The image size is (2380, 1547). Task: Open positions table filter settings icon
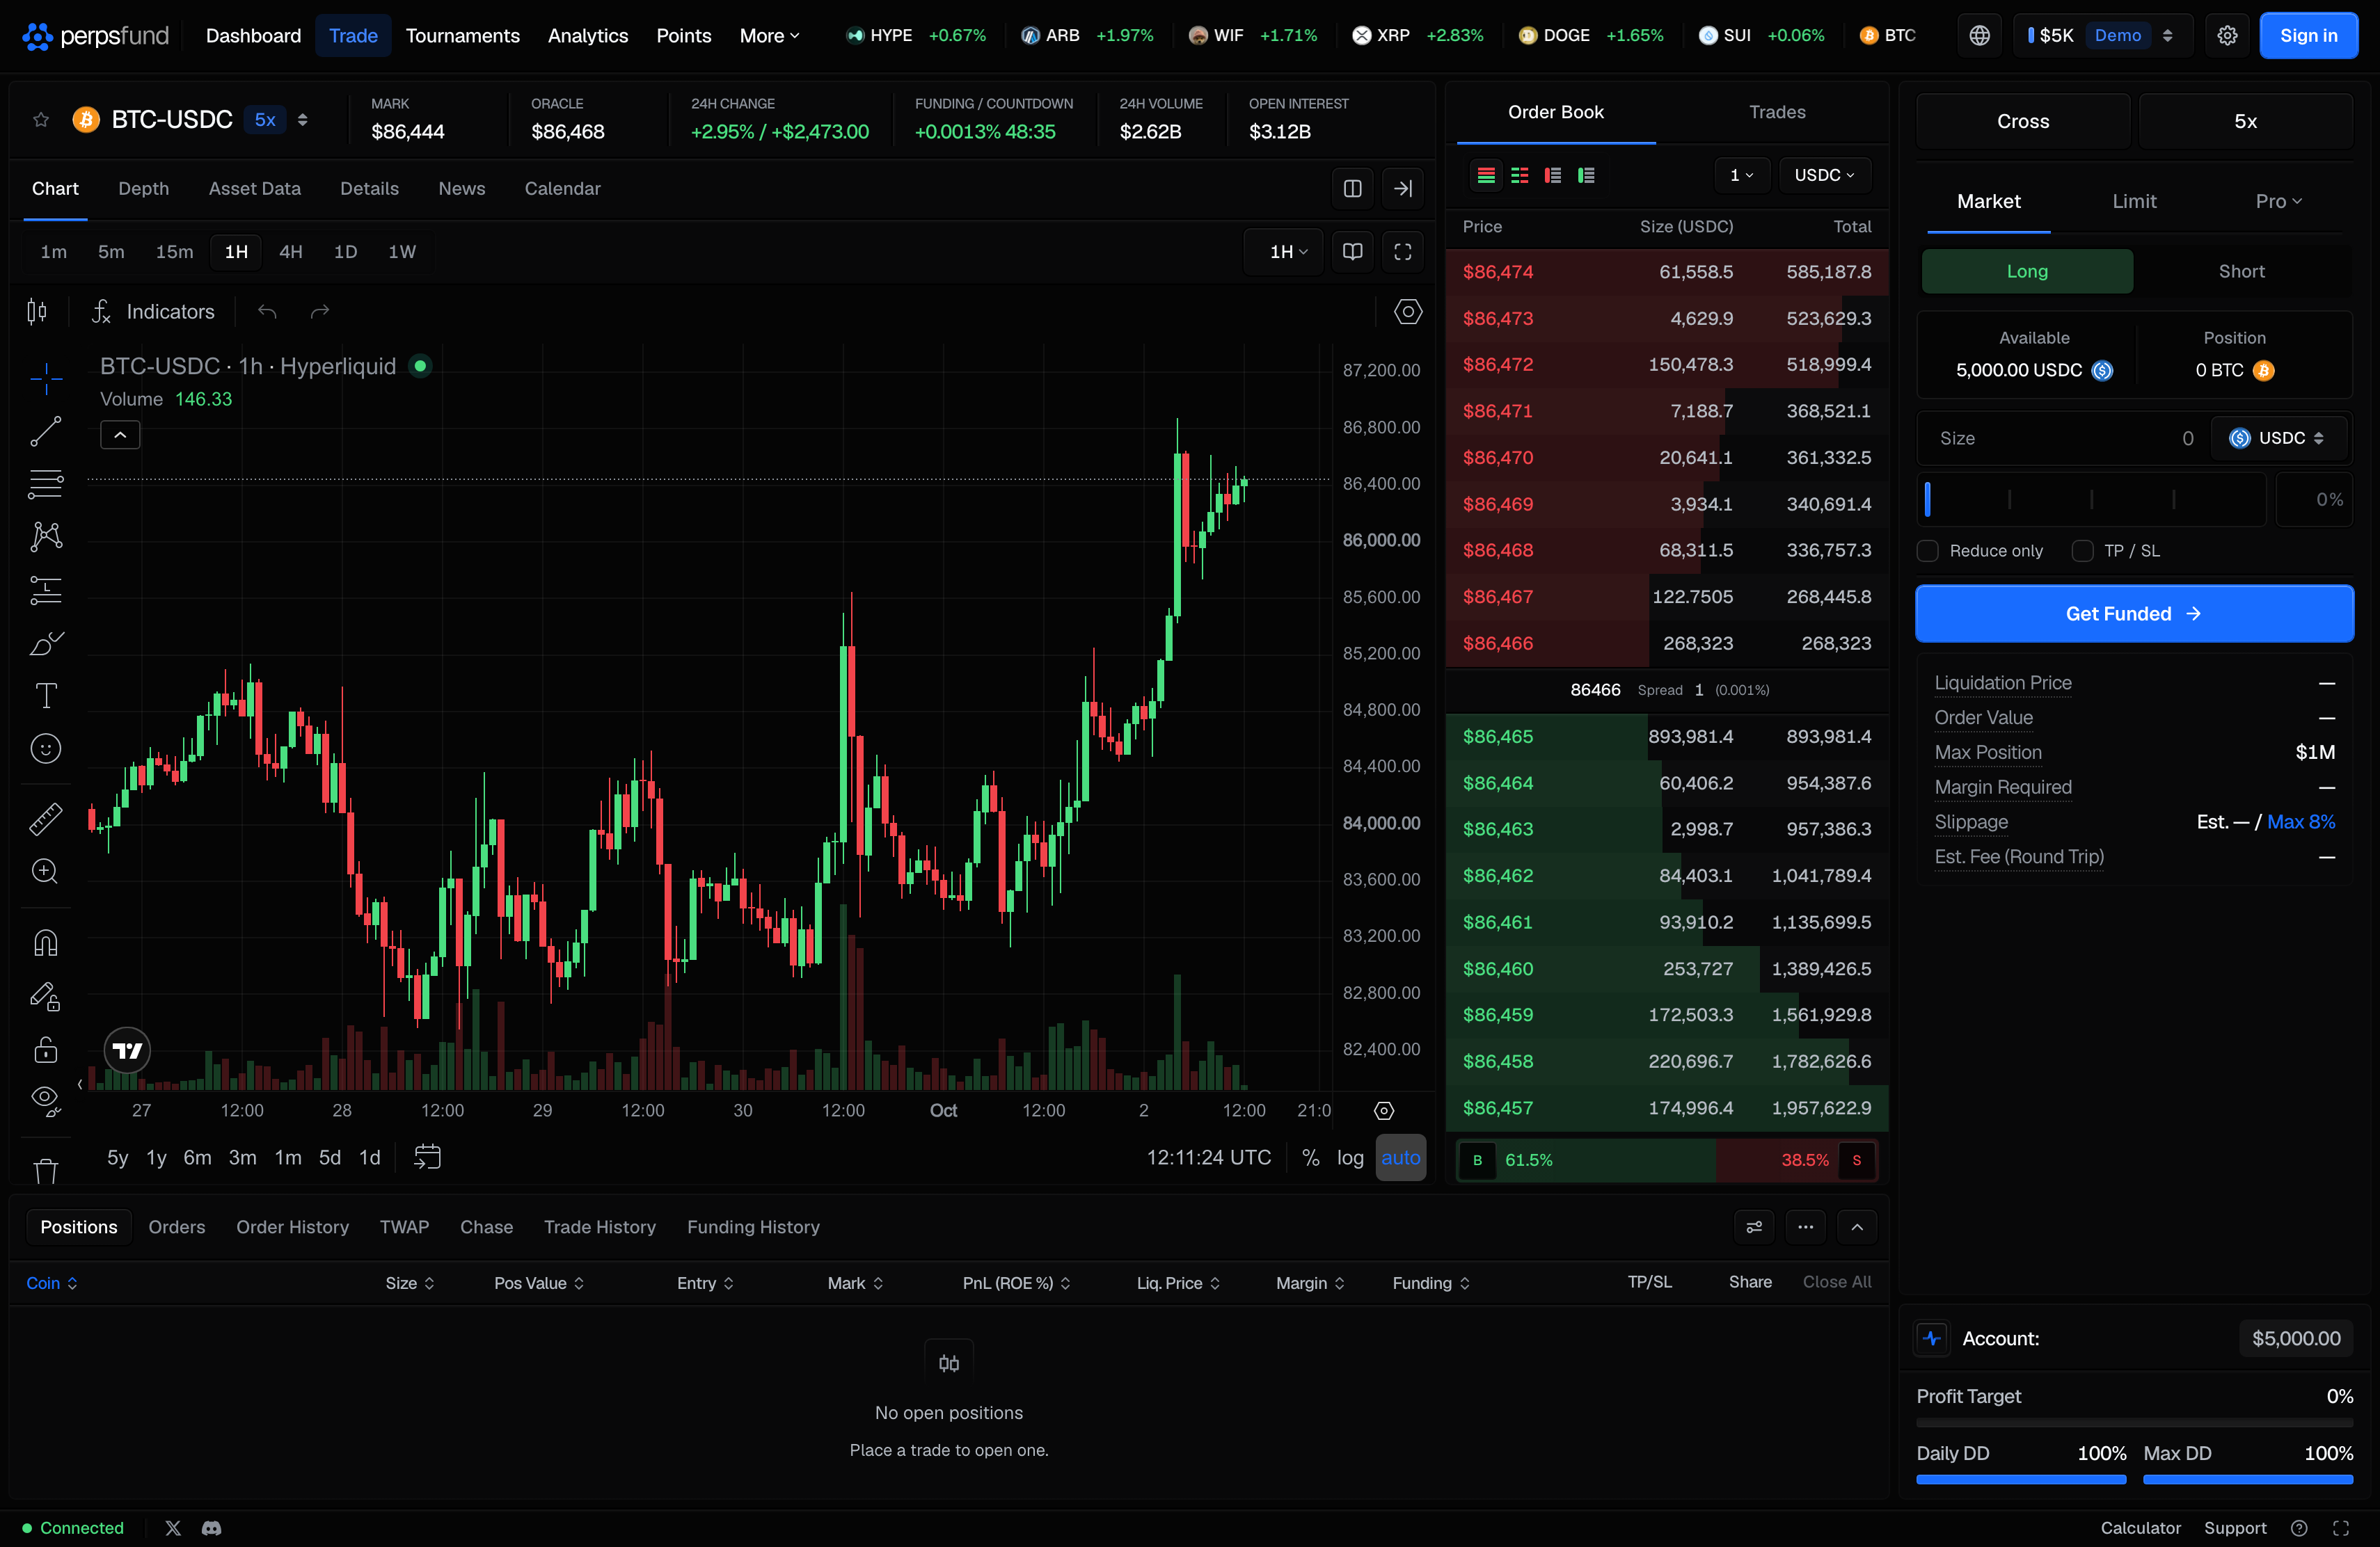1754,1227
